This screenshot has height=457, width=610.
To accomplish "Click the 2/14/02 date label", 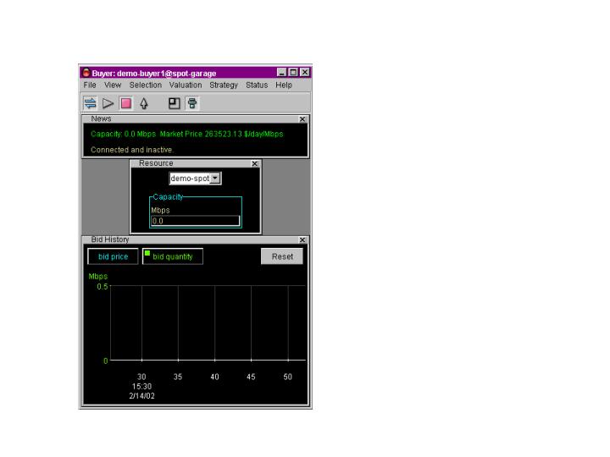I will tap(141, 396).
